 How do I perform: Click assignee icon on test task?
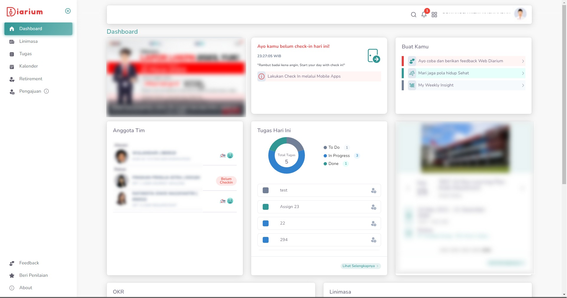(373, 191)
